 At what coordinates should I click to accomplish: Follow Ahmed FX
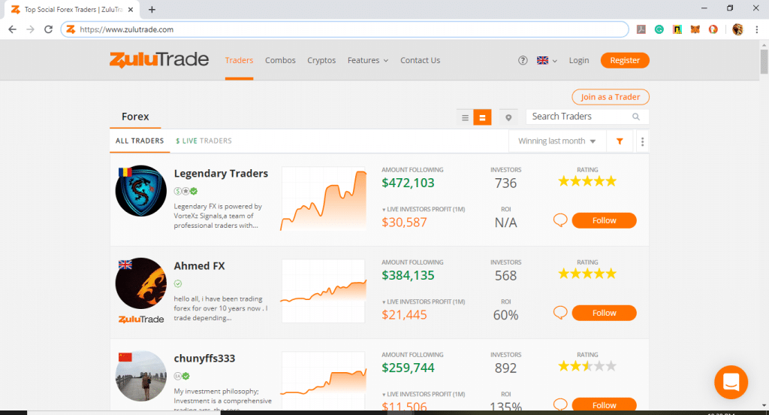605,313
